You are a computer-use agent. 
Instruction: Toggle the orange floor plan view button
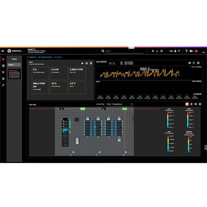click(187, 104)
